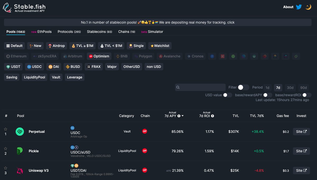Click the Perpetual protocol logo
This screenshot has height=180, width=317.
(x=20, y=132)
